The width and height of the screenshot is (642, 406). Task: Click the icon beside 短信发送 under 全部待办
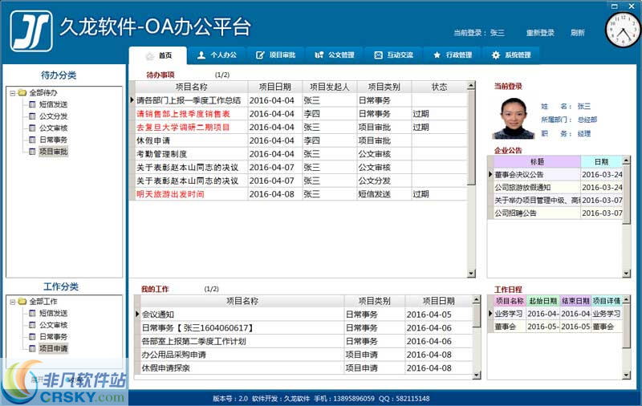32,104
